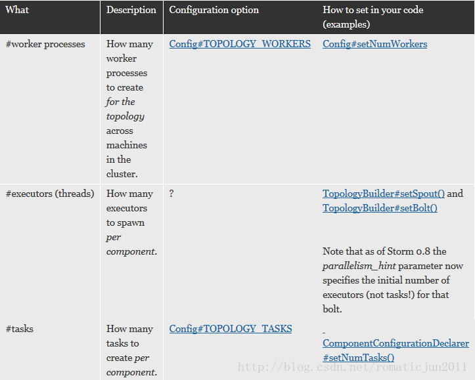The height and width of the screenshot is (380, 475).
Task: Follow the TopologyBuilder#setBolt() link
Action: point(380,208)
